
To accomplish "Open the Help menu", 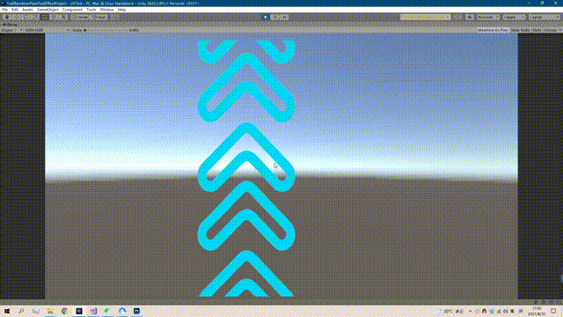I will click(121, 10).
